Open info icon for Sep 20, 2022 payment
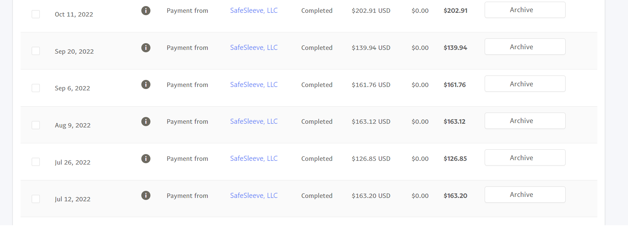This screenshot has width=628, height=234. point(146,48)
